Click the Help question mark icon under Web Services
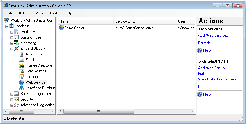Image resolution: width=246 pixels, height=124 pixels. click(200, 50)
